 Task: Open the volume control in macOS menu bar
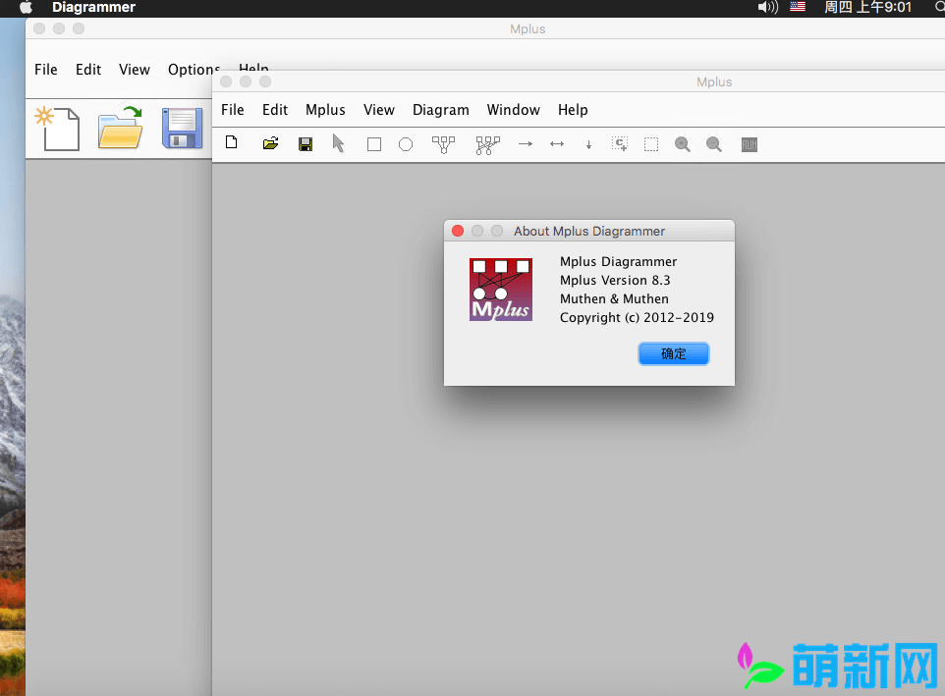pos(768,7)
